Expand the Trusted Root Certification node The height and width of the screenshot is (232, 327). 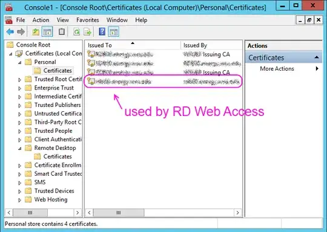point(19,80)
